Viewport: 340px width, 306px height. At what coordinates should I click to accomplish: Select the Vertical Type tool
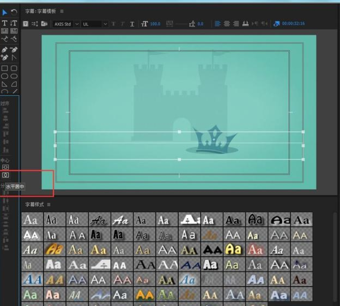click(x=14, y=23)
